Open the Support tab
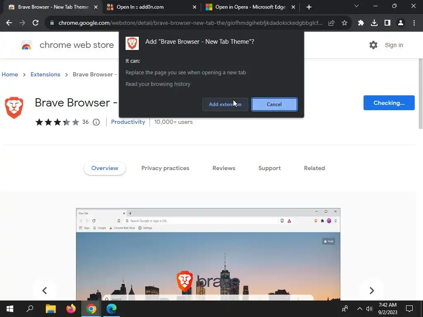The width and height of the screenshot is (423, 317). coord(269,168)
